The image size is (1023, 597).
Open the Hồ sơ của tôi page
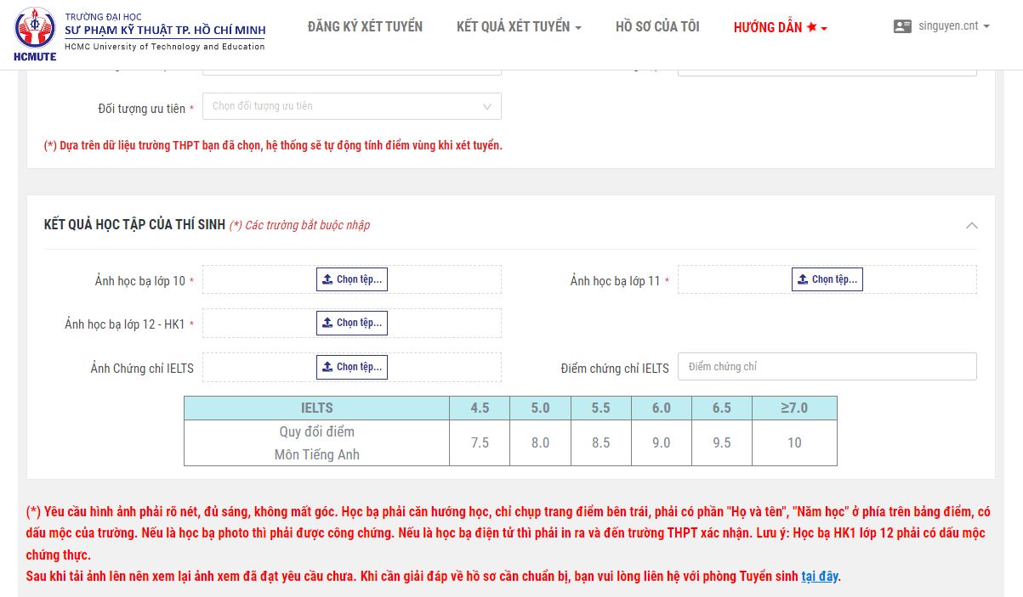[657, 27]
